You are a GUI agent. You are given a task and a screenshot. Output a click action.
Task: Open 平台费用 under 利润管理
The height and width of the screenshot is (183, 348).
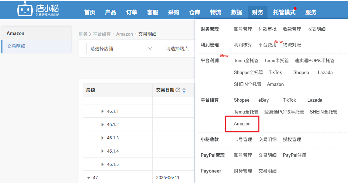click(267, 45)
